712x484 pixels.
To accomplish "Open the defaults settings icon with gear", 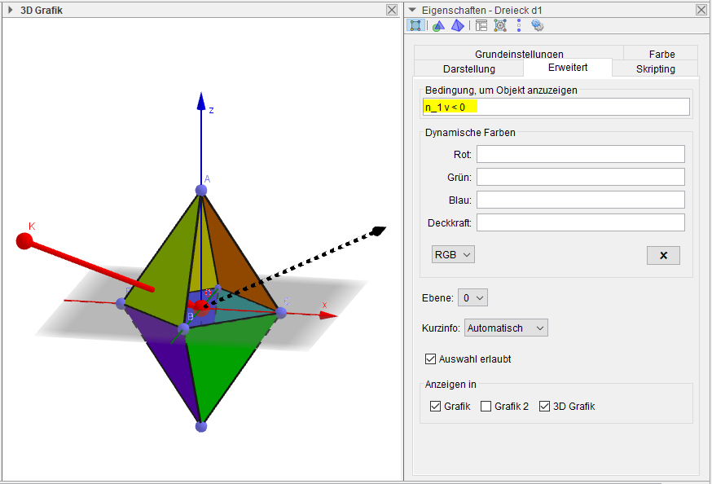I will pos(500,26).
